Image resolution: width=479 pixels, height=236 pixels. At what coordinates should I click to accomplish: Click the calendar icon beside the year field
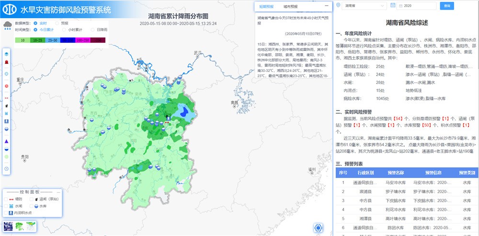click(393, 6)
